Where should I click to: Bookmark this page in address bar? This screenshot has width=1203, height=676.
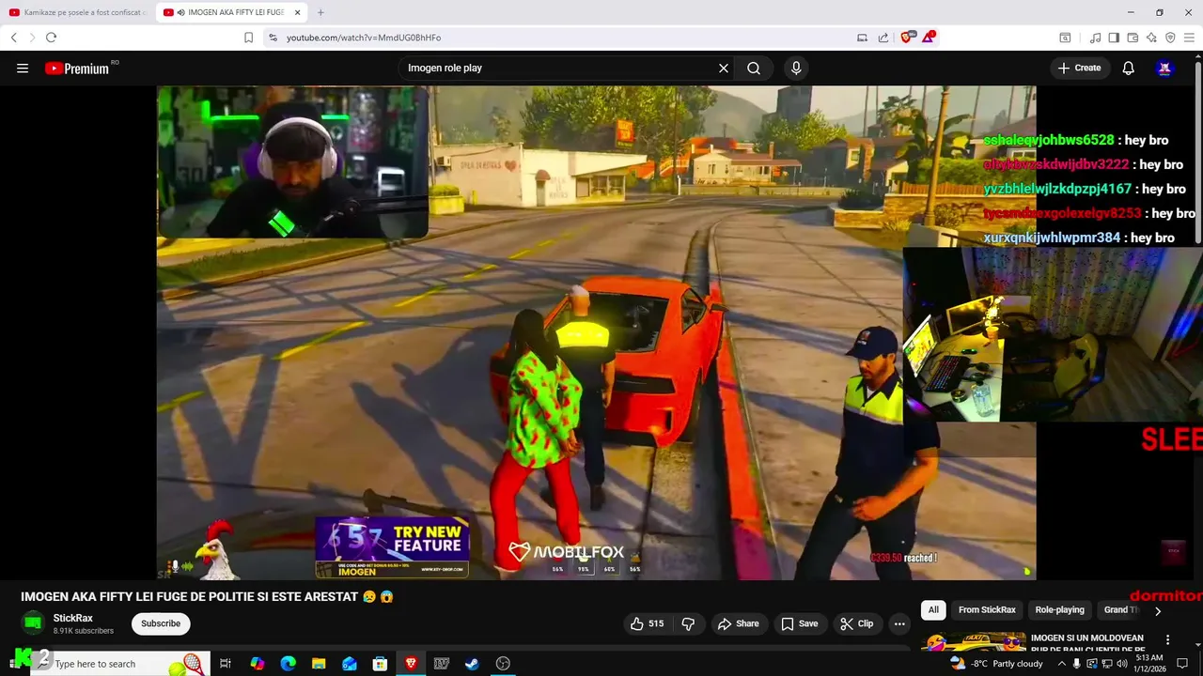248,38
